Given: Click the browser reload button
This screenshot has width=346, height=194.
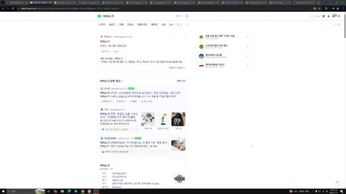Looking at the screenshot, I should 13,8.
